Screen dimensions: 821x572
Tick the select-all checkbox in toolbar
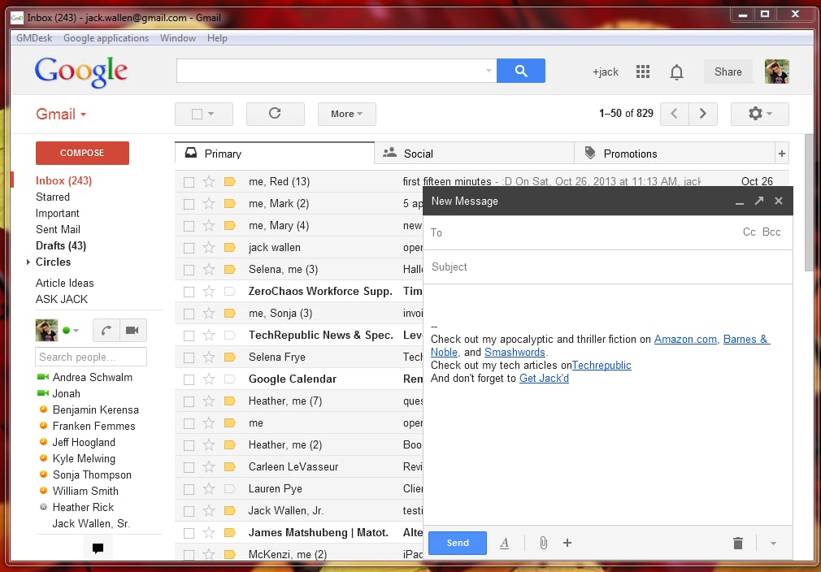click(x=197, y=114)
